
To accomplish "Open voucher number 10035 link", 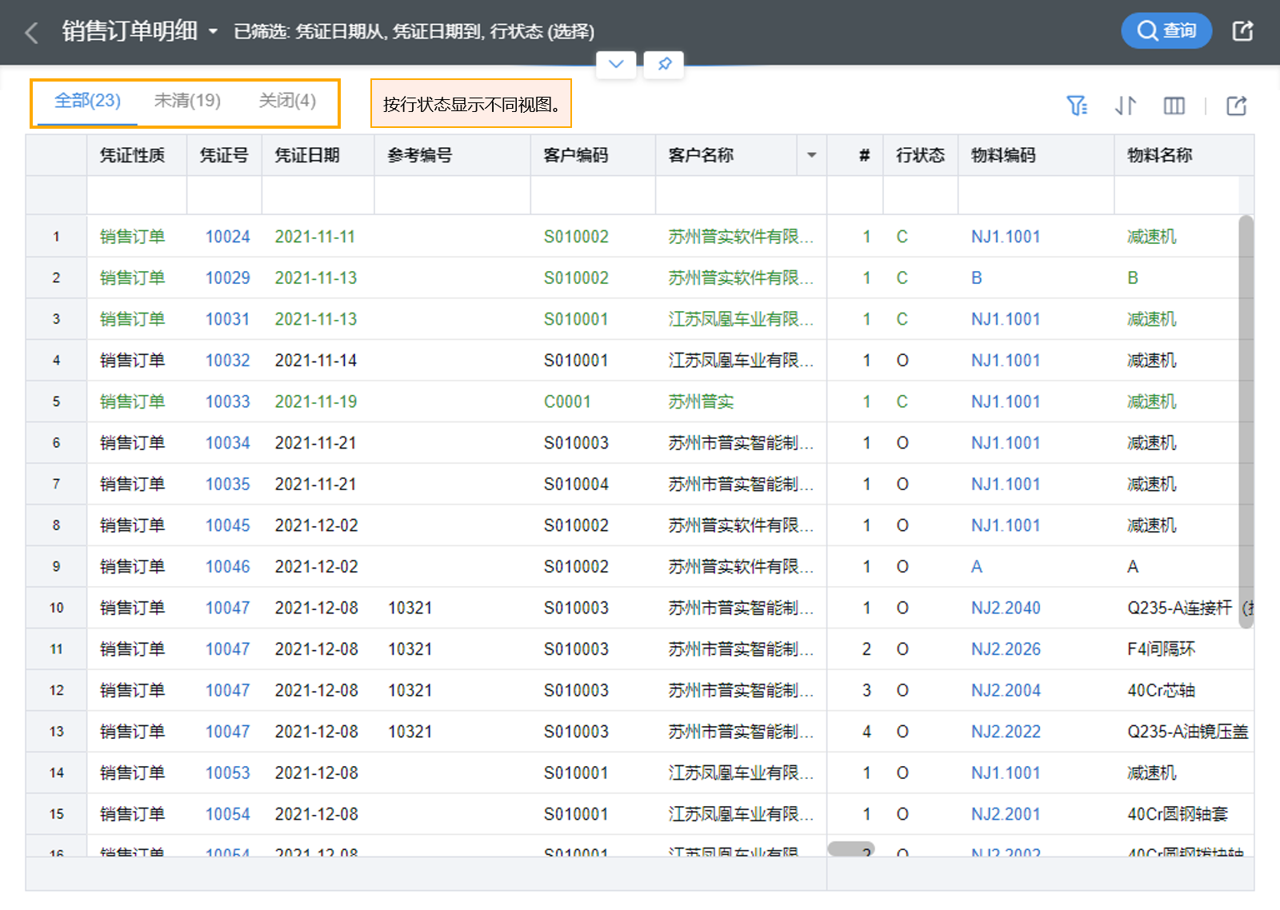I will 227,484.
